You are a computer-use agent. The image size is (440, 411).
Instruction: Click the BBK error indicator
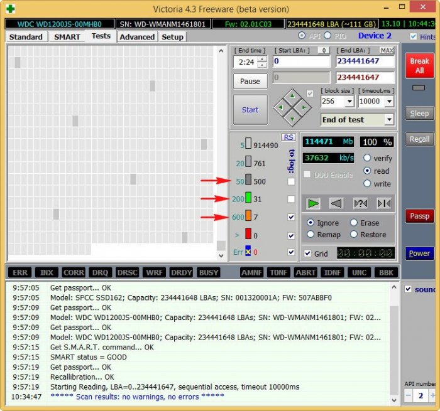pos(386,272)
